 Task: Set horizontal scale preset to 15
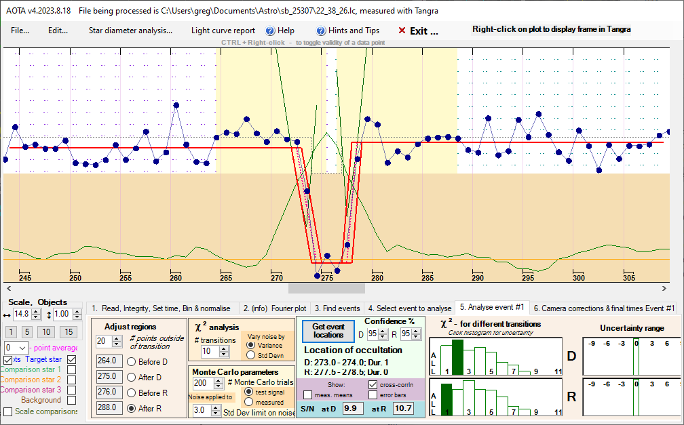tap(67, 331)
